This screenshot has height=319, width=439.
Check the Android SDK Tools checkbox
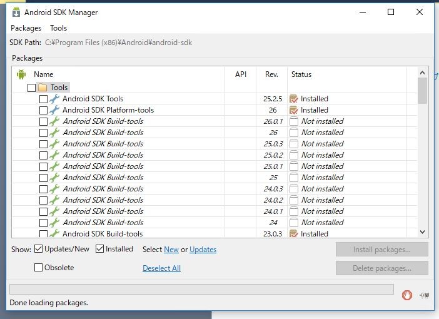[43, 99]
